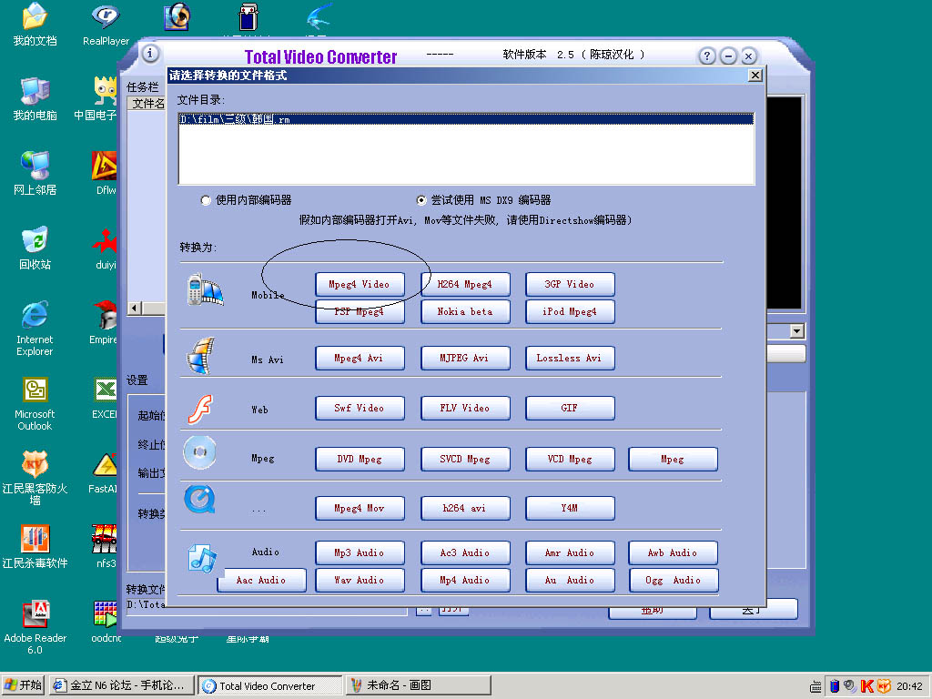Viewport: 932px width, 699px height.
Task: Open the Internet Explorer desktop icon
Action: [35, 329]
